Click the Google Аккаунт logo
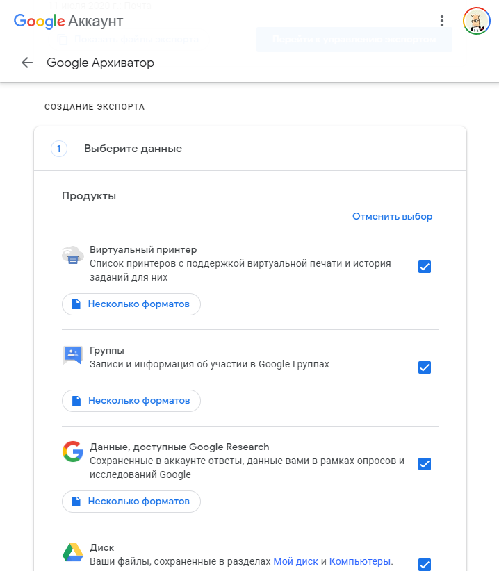Viewport: 499px width, 571px height. [69, 22]
